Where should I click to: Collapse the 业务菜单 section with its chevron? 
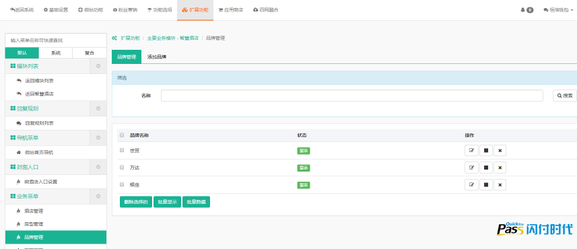98,197
